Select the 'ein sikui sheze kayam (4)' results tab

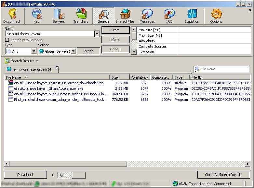32,69
